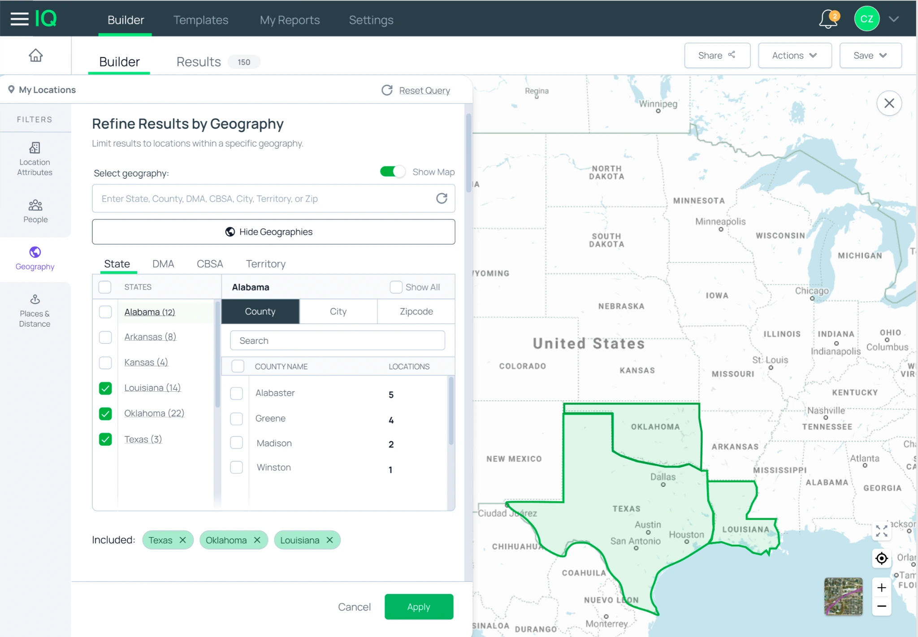Viewport: 918px width, 637px height.
Task: Click the Apply button
Action: pyautogui.click(x=419, y=607)
